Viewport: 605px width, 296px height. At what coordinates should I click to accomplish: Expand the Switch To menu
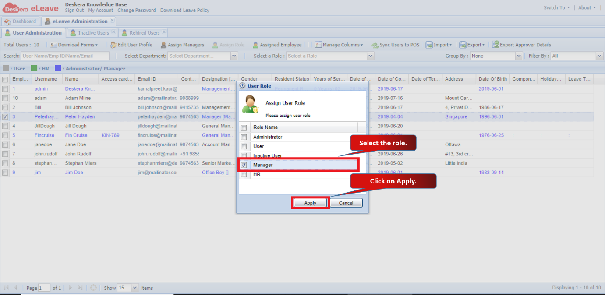(556, 7)
